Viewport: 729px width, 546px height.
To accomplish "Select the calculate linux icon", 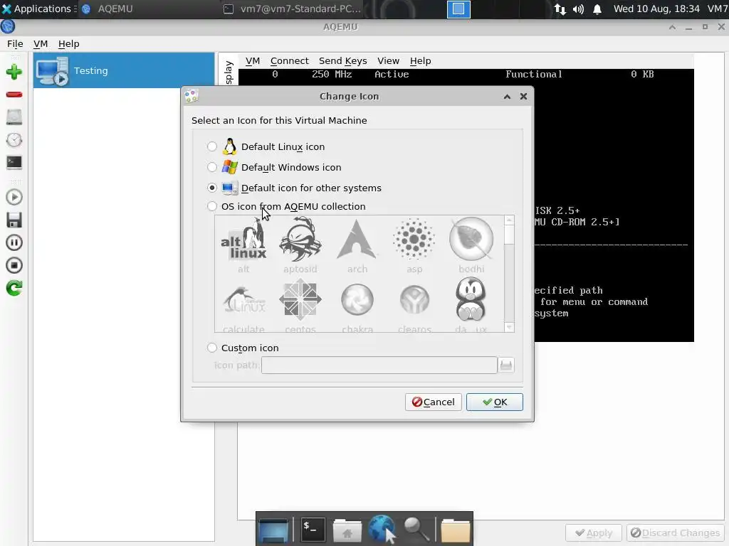I will coord(243,305).
